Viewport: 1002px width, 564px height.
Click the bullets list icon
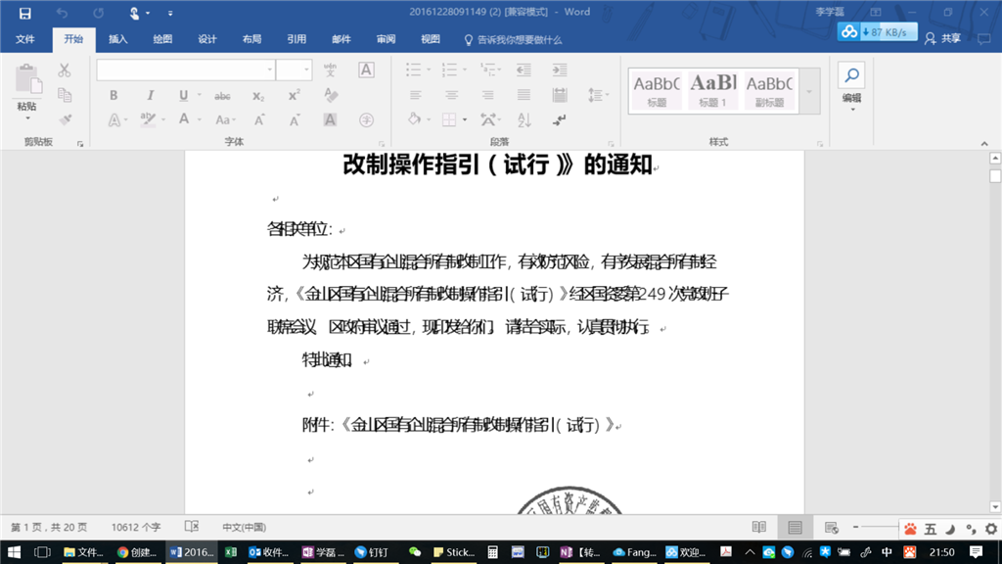pyautogui.click(x=414, y=70)
